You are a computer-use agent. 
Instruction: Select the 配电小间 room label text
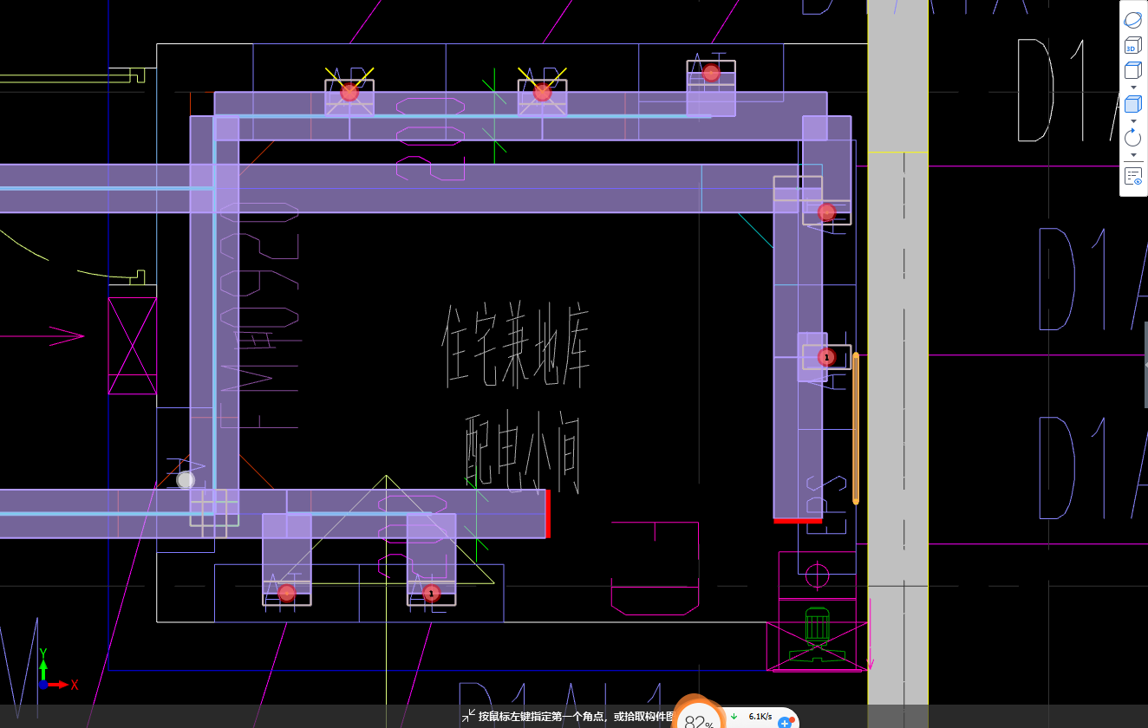pyautogui.click(x=522, y=453)
